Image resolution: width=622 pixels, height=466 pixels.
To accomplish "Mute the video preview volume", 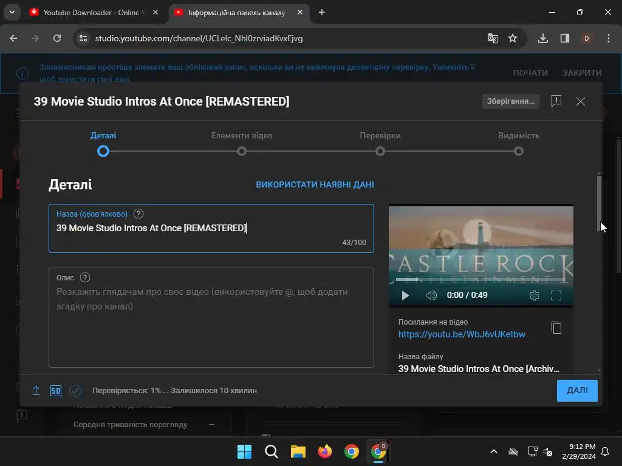I will coord(431,295).
